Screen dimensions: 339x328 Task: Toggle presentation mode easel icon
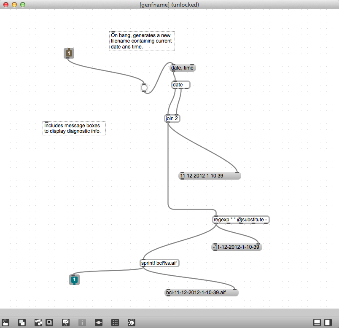pos(66,323)
